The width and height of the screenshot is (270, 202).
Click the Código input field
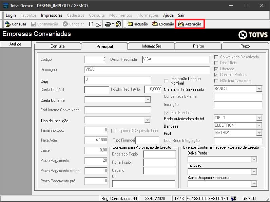coord(95,59)
